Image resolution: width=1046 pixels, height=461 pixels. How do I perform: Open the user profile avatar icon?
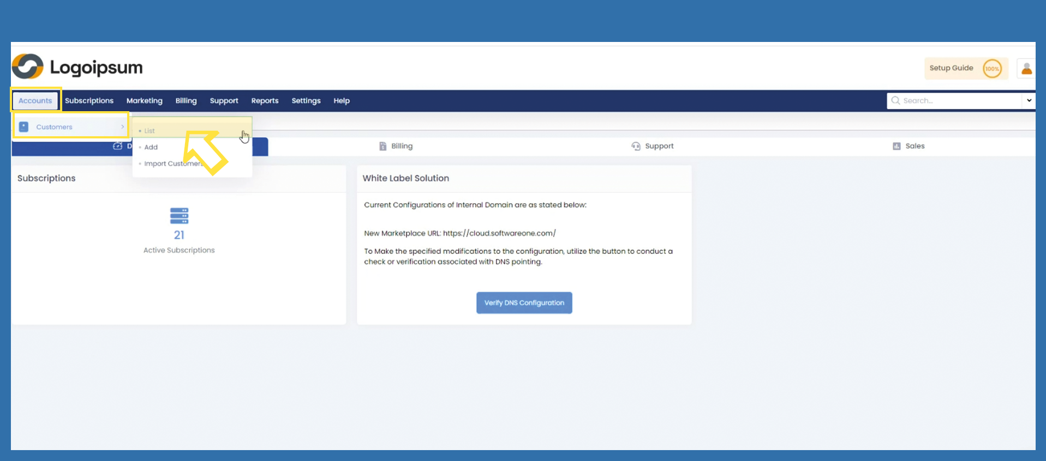click(x=1026, y=69)
